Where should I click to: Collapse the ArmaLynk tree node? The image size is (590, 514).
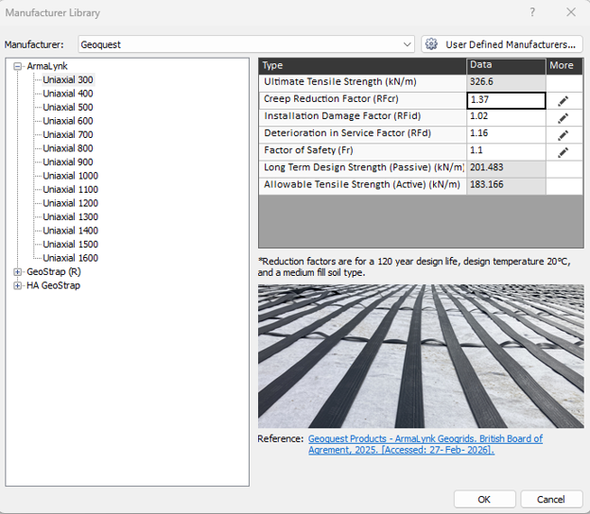17,66
